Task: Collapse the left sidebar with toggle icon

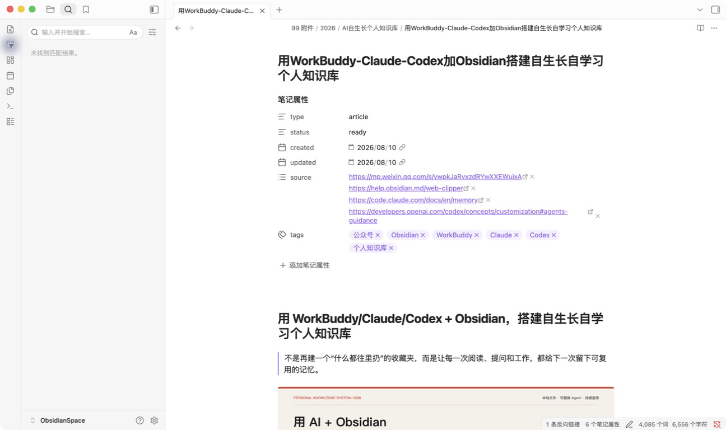Action: [x=154, y=10]
